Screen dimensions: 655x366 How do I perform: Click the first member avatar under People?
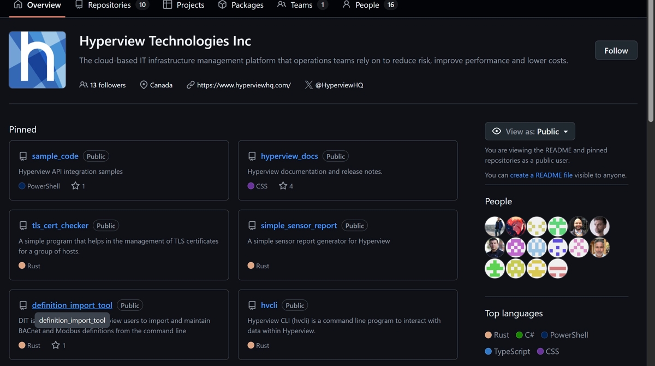495,226
